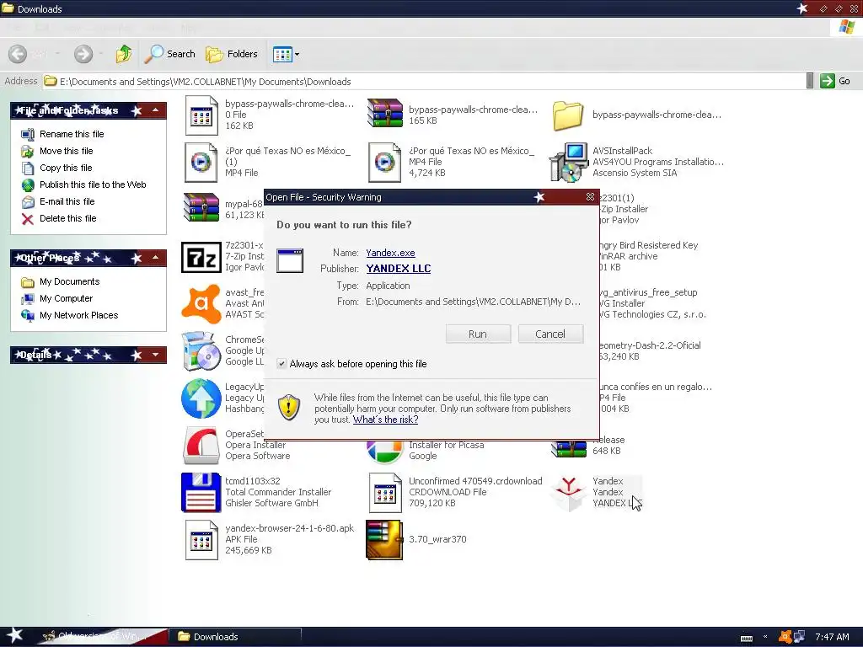Viewport: 863px width, 647px height.
Task: Go up one folder level
Action: [124, 54]
